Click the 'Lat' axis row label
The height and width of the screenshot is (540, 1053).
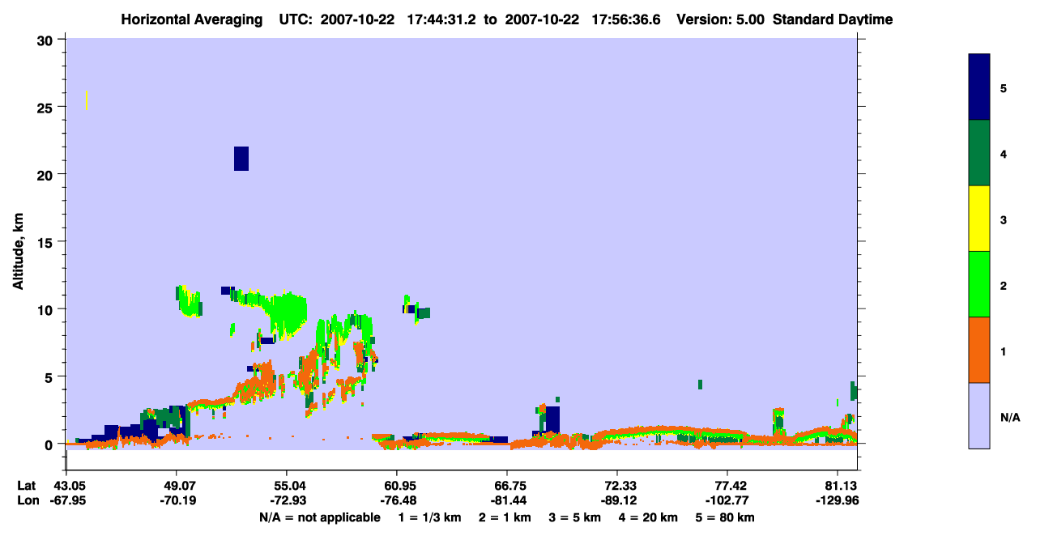click(x=27, y=486)
